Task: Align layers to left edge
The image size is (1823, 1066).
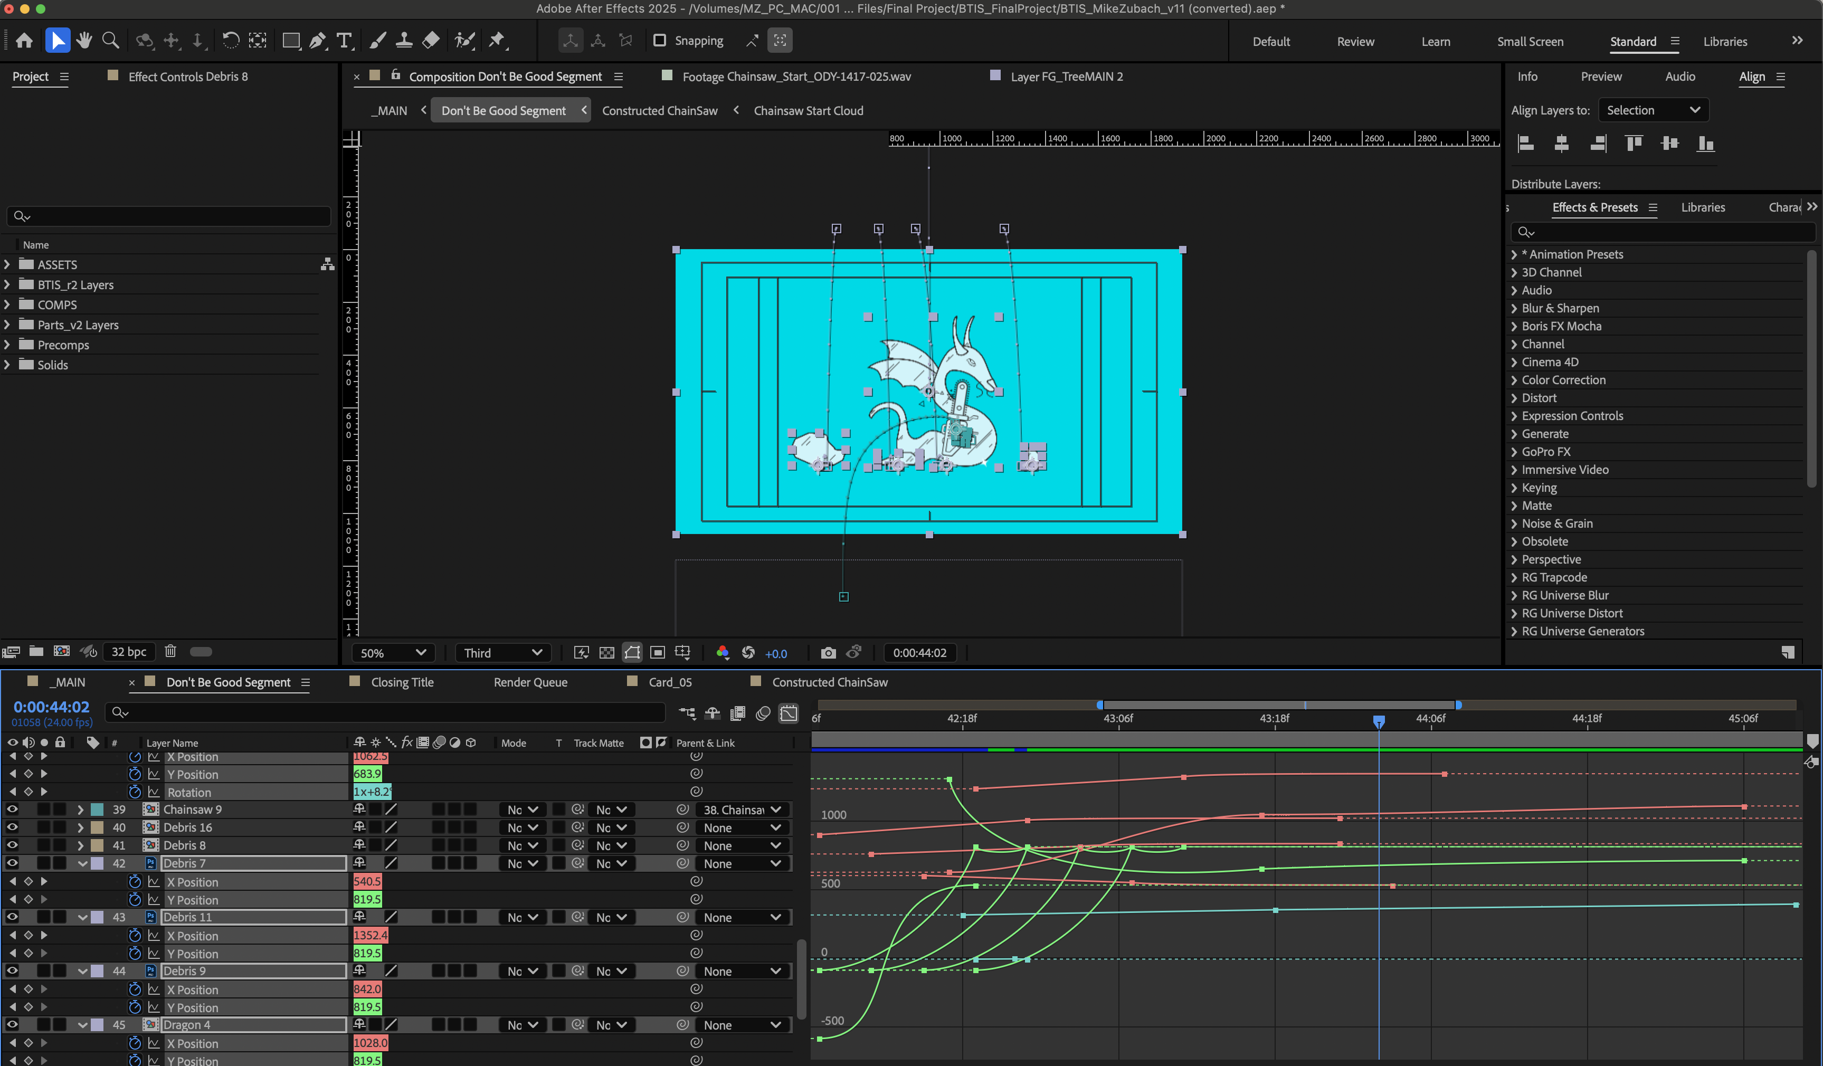Action: [x=1525, y=144]
